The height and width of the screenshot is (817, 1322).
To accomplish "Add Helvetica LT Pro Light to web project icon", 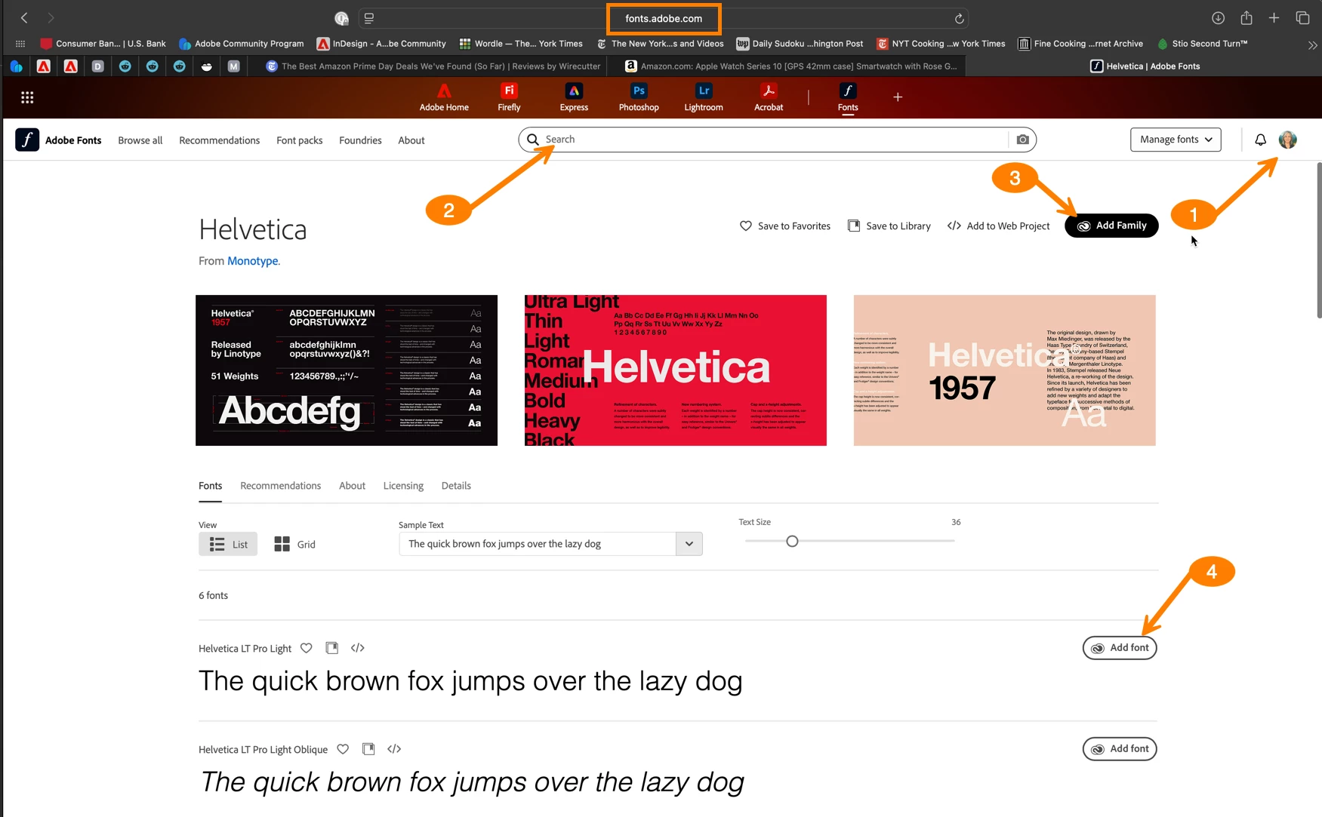I will [x=358, y=648].
